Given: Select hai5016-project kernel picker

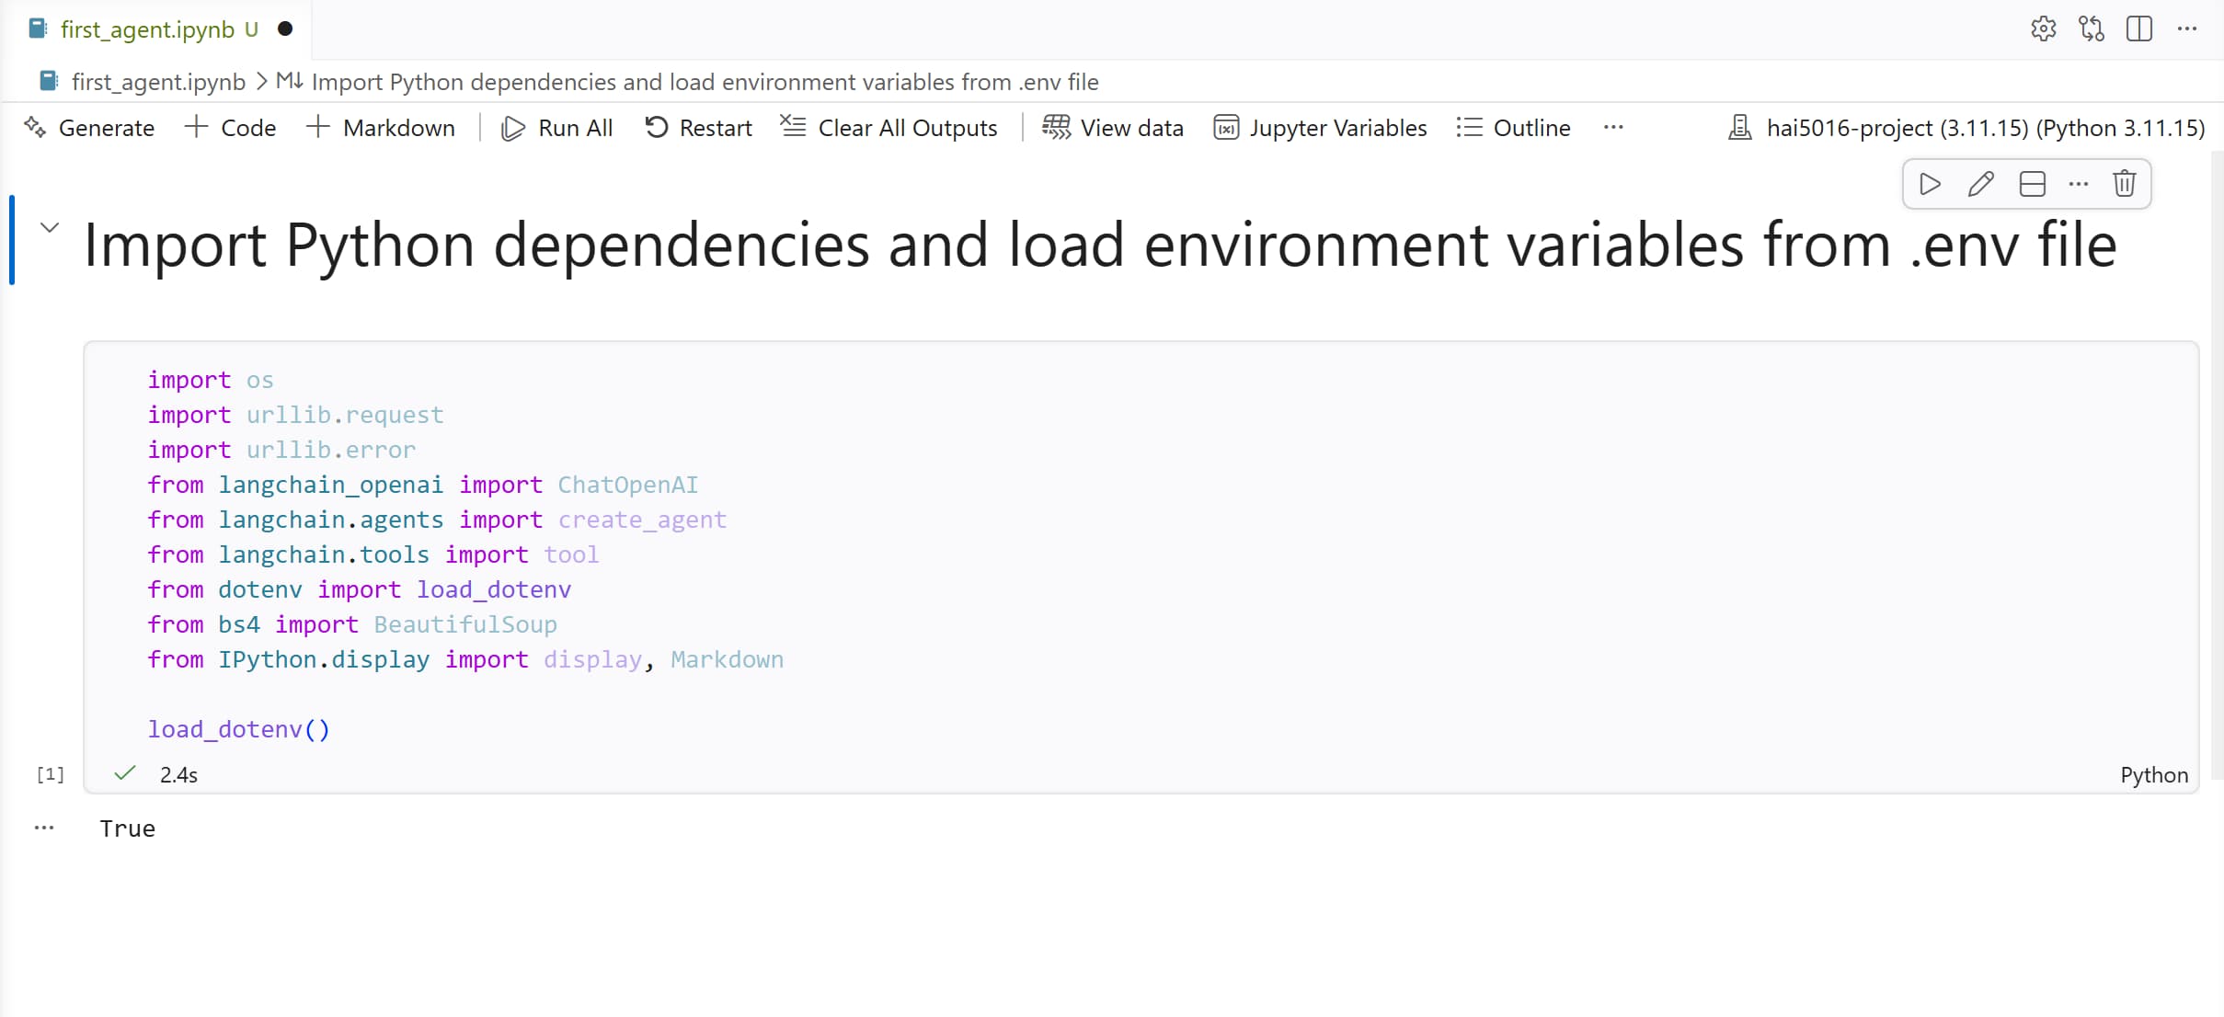Looking at the screenshot, I should point(1966,128).
